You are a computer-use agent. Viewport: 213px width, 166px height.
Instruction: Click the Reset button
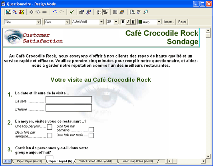coord(182,22)
